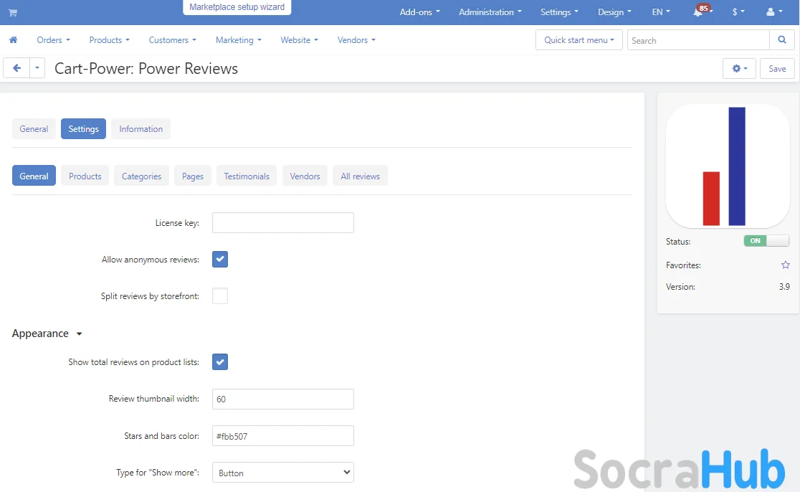Click the Save button
The image size is (800, 492).
[x=777, y=68]
